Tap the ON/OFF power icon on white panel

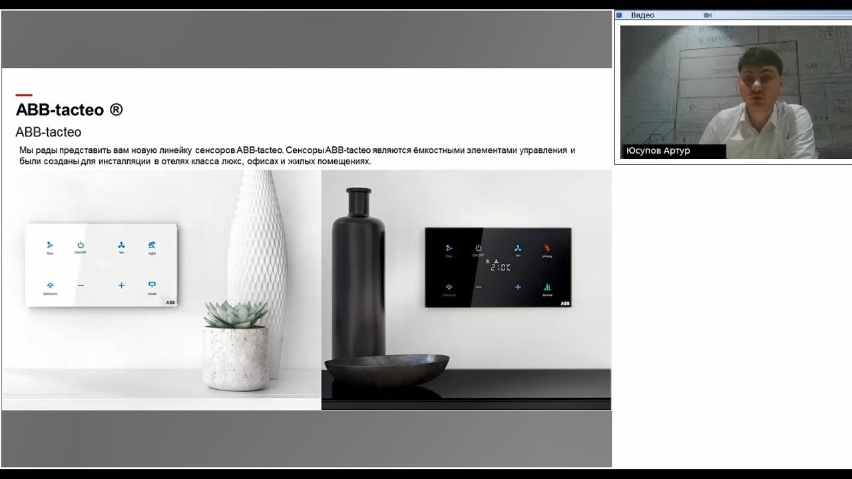coord(81,245)
